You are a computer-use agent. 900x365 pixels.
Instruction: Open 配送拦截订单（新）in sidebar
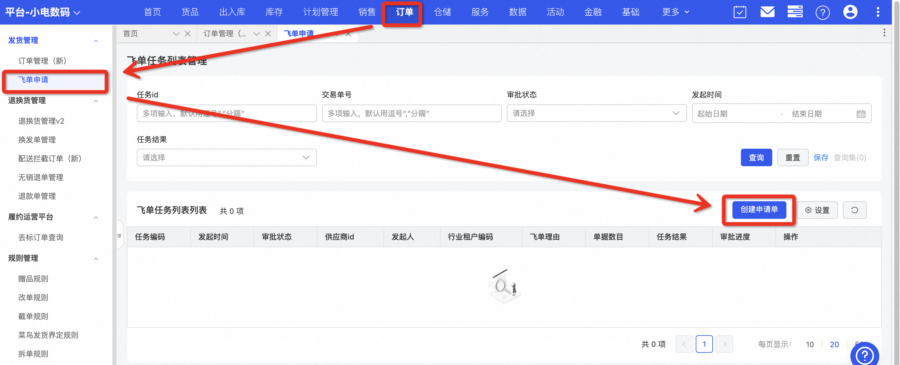(x=50, y=159)
